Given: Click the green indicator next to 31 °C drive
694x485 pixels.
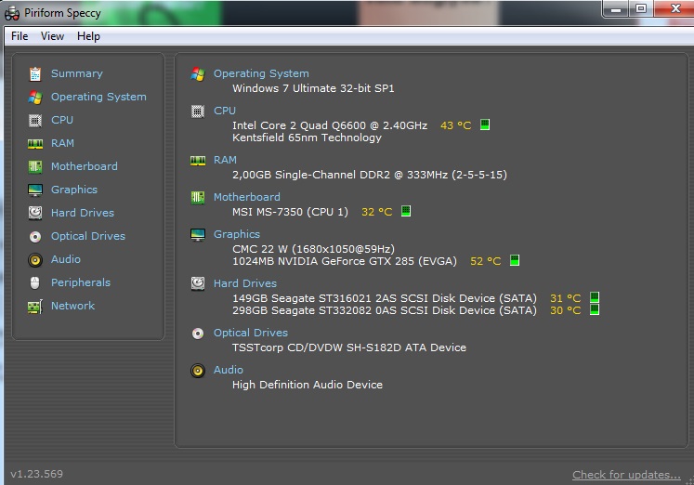Looking at the screenshot, I should [x=595, y=297].
